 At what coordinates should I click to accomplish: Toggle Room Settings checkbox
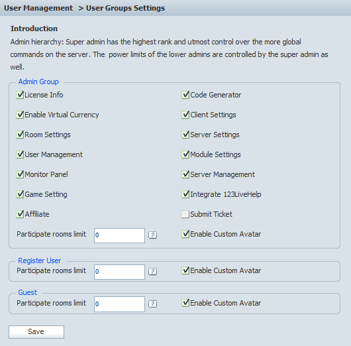click(20, 135)
